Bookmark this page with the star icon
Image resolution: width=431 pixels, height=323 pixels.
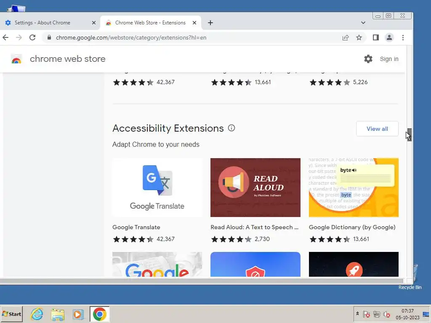[x=359, y=37]
